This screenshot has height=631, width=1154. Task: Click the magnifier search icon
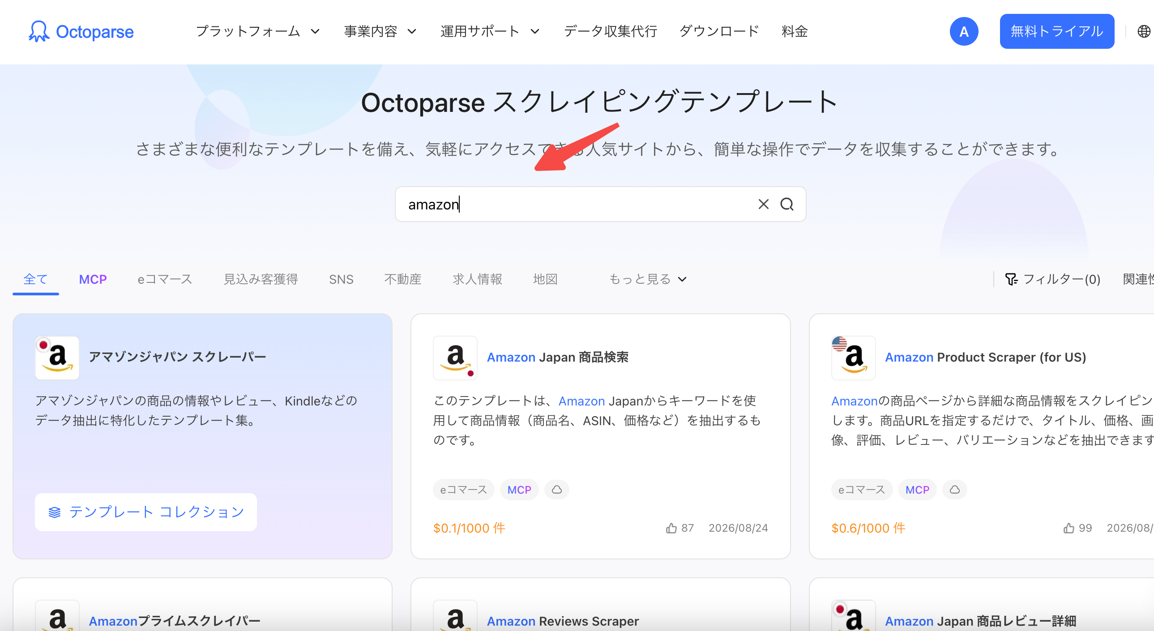[x=787, y=204]
